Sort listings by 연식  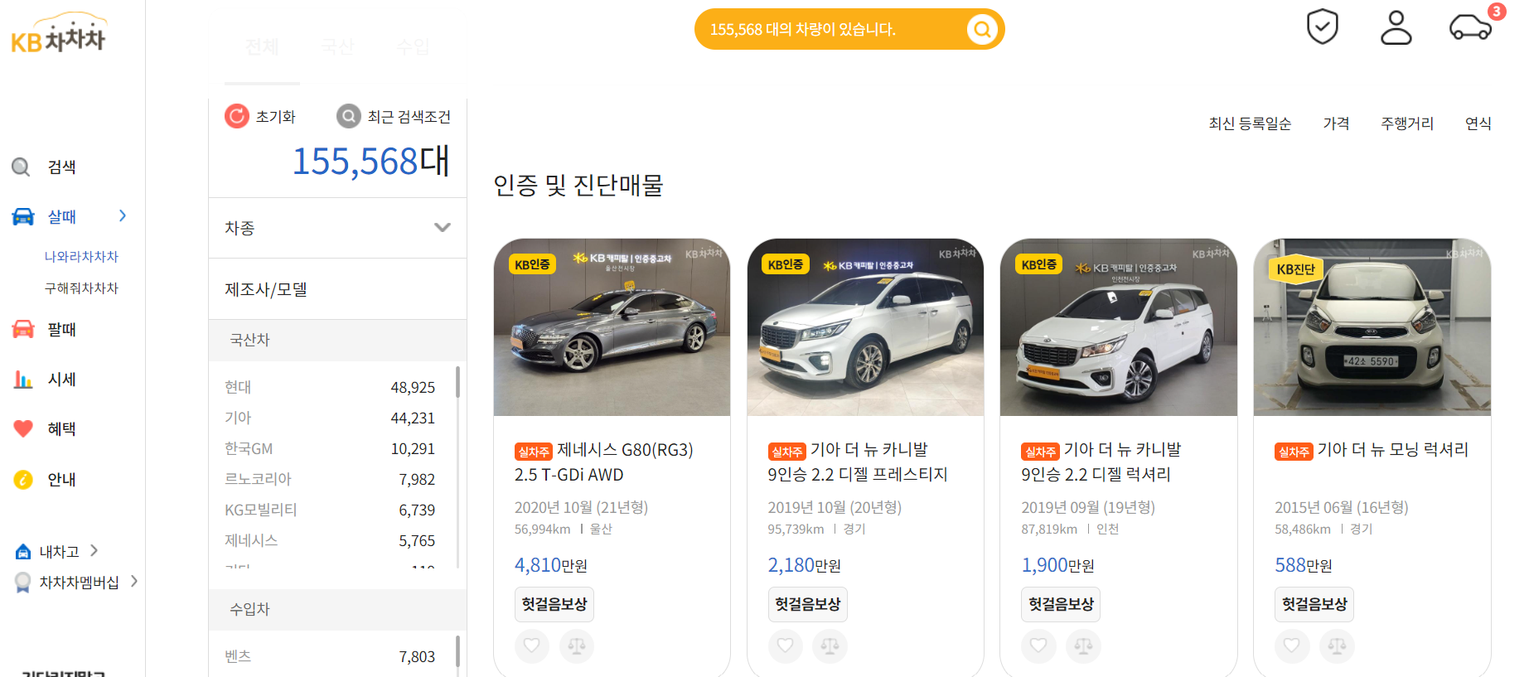(1478, 123)
